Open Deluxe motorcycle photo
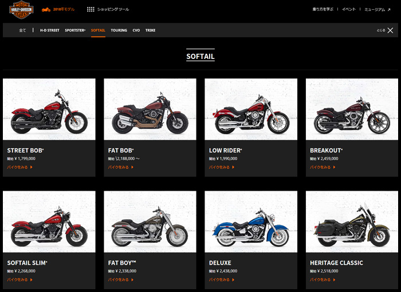401x292 pixels. click(251, 222)
